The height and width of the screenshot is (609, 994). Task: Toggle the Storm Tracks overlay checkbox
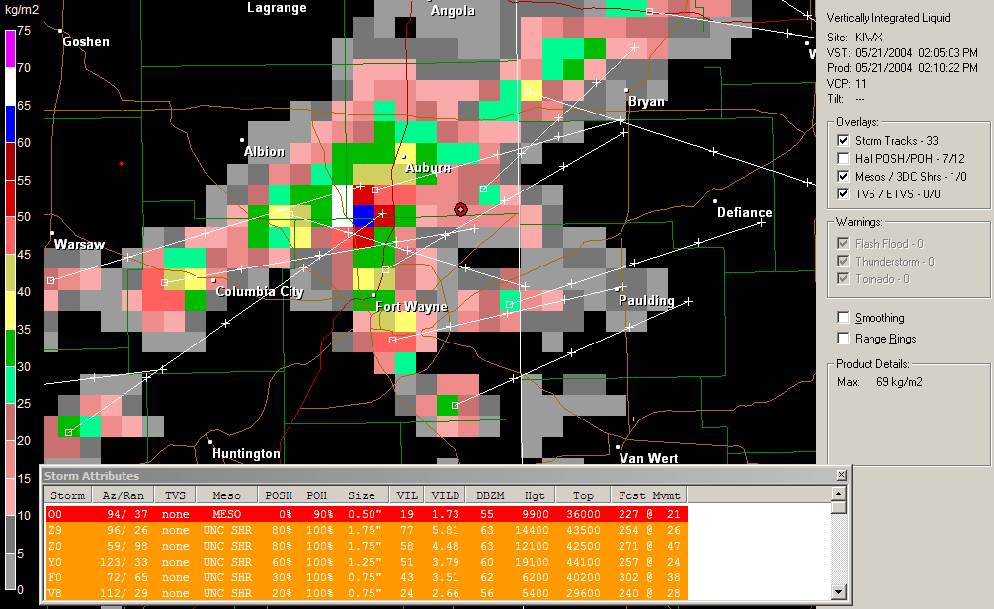pyautogui.click(x=843, y=140)
